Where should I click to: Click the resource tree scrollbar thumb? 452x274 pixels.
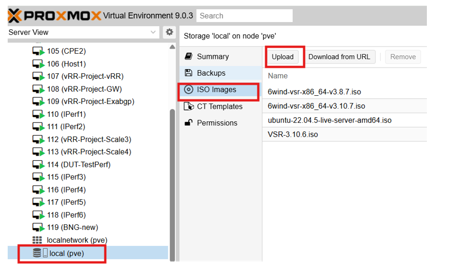pyautogui.click(x=172, y=185)
